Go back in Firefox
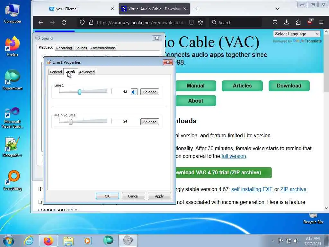The image size is (329, 247). (41, 22)
